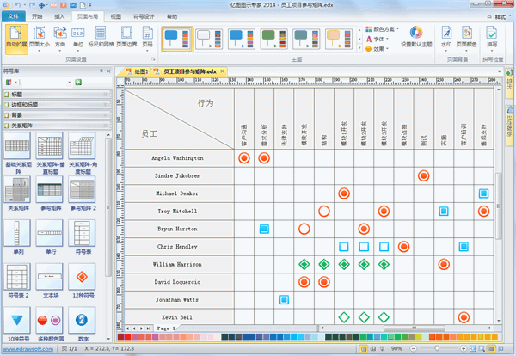Open the 页面设置 dialog launcher arrow
Viewport: 516px width, 356px height.
point(153,59)
